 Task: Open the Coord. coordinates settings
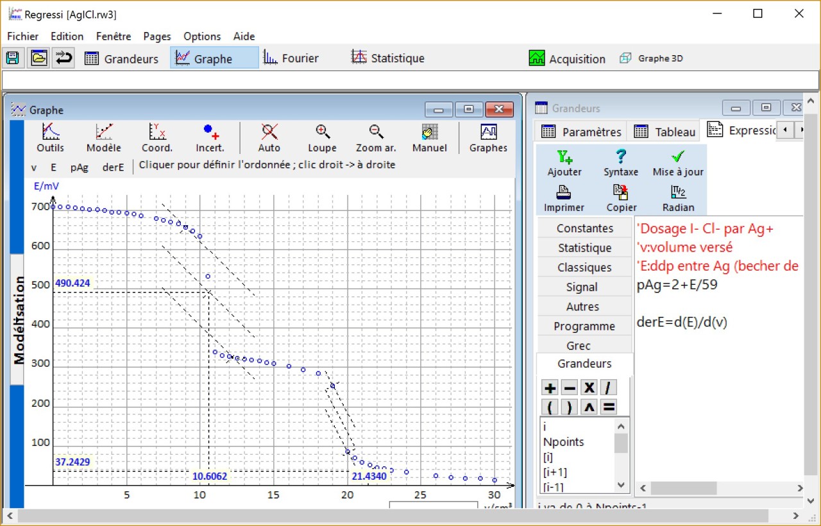pos(157,138)
